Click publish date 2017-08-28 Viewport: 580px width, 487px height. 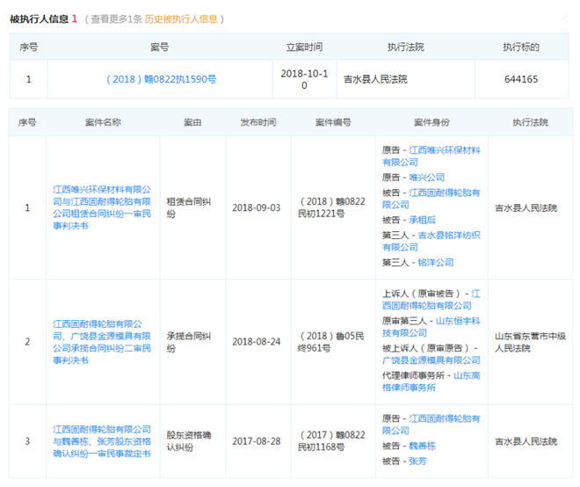click(257, 441)
